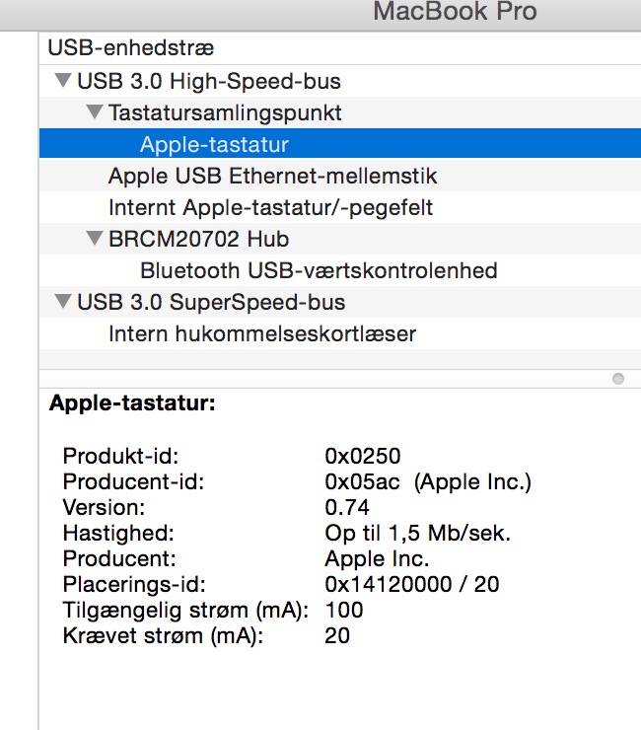Screen dimensions: 641x730
Task: Select Intern hukommelseskortlæser entry
Action: (262, 334)
